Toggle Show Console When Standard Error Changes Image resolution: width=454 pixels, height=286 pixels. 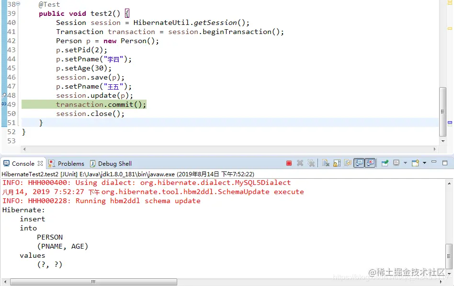(370, 163)
